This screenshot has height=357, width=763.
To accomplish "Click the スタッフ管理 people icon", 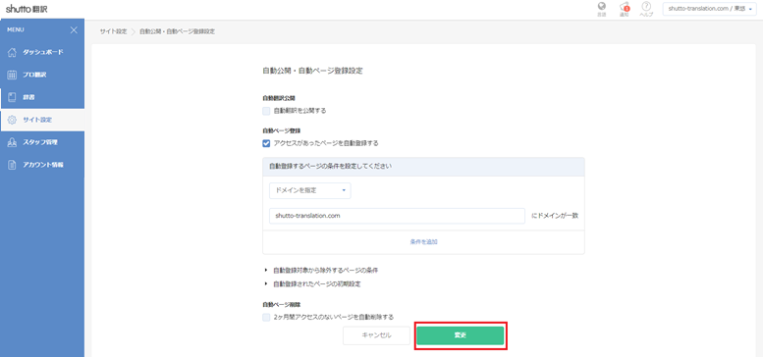I will tap(13, 142).
